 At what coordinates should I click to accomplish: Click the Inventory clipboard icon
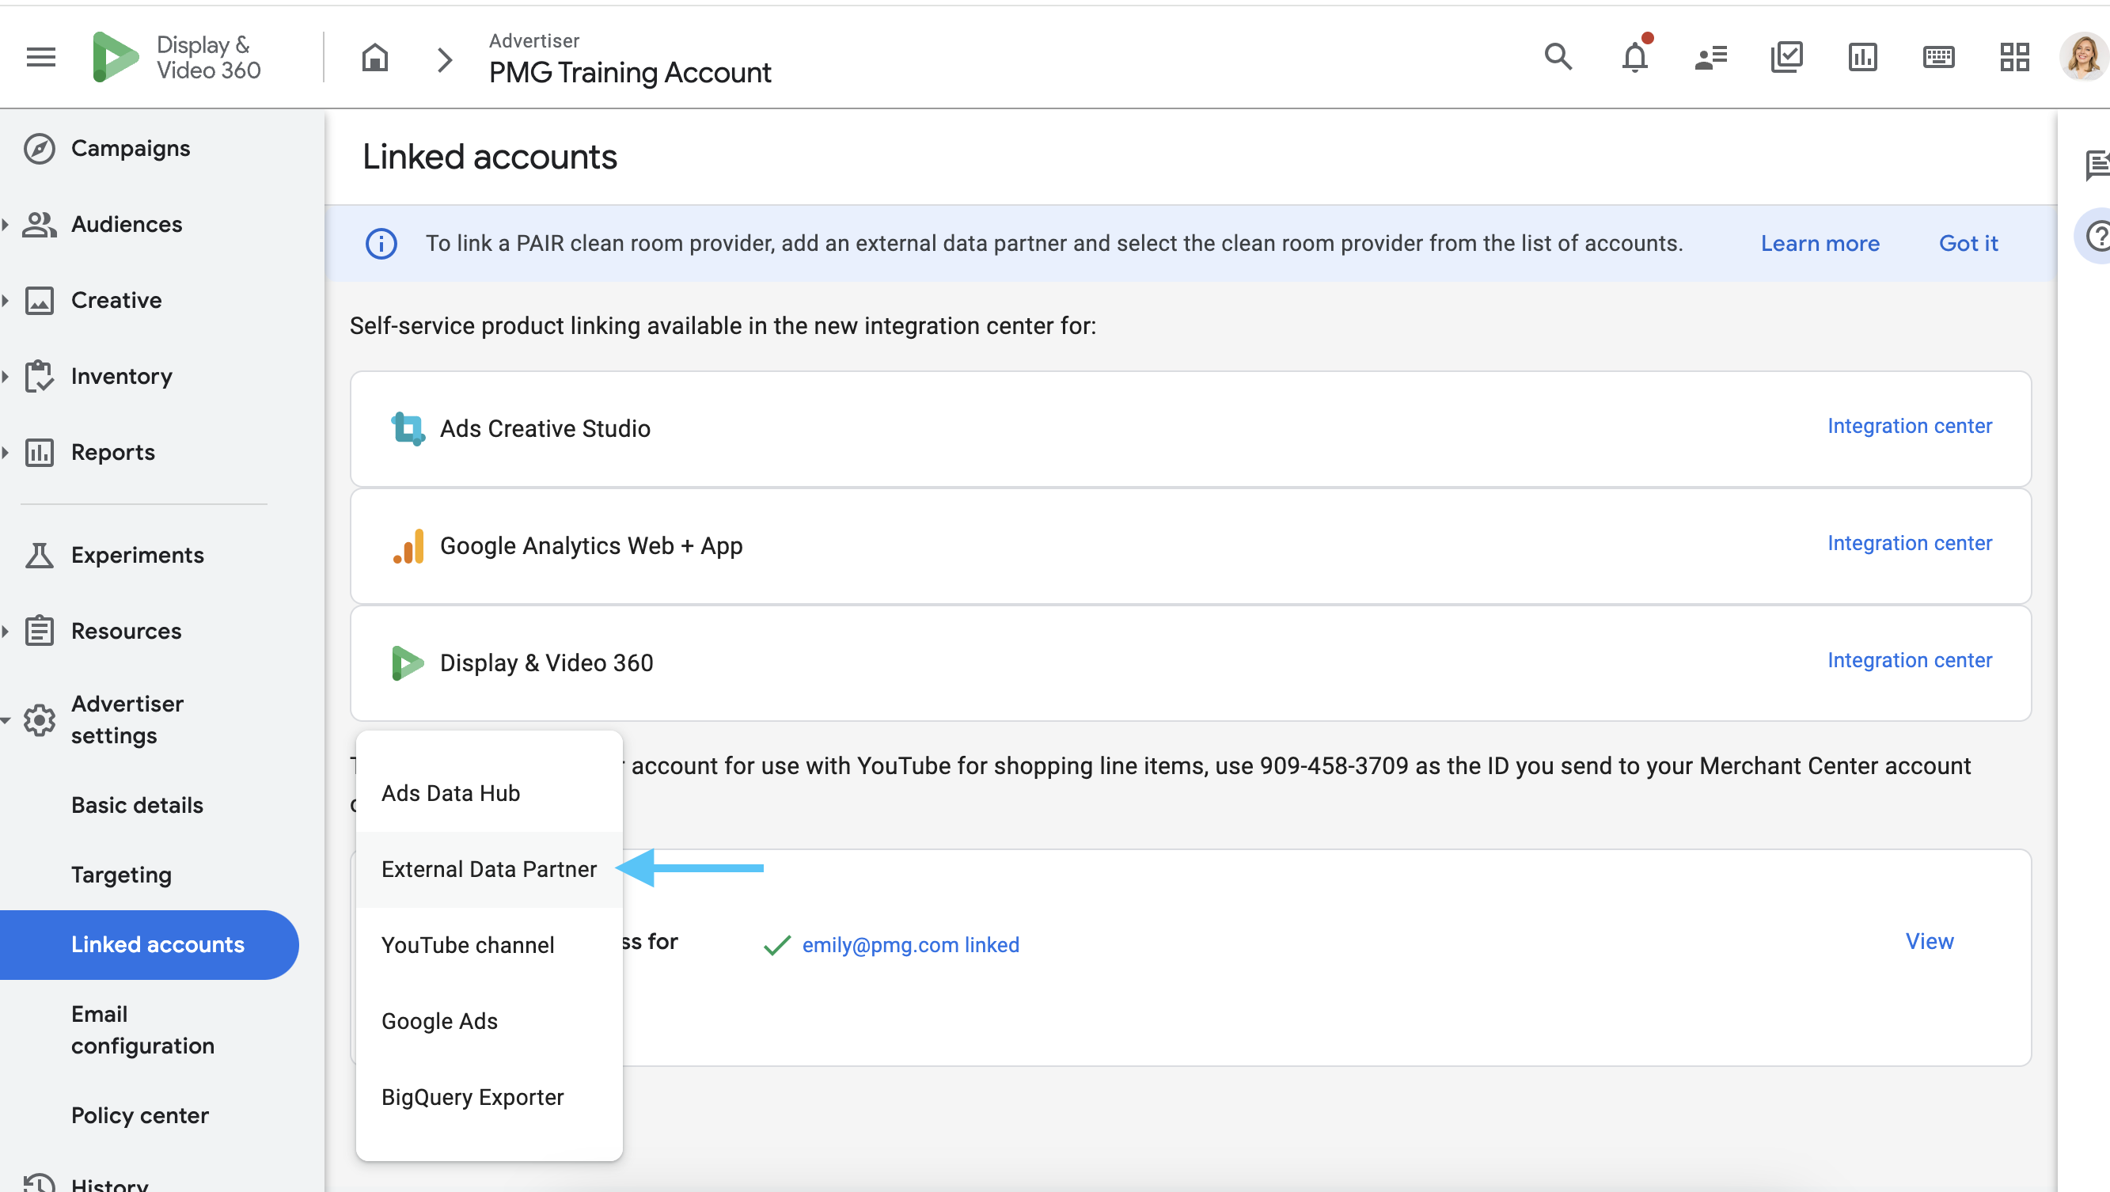[x=40, y=376]
